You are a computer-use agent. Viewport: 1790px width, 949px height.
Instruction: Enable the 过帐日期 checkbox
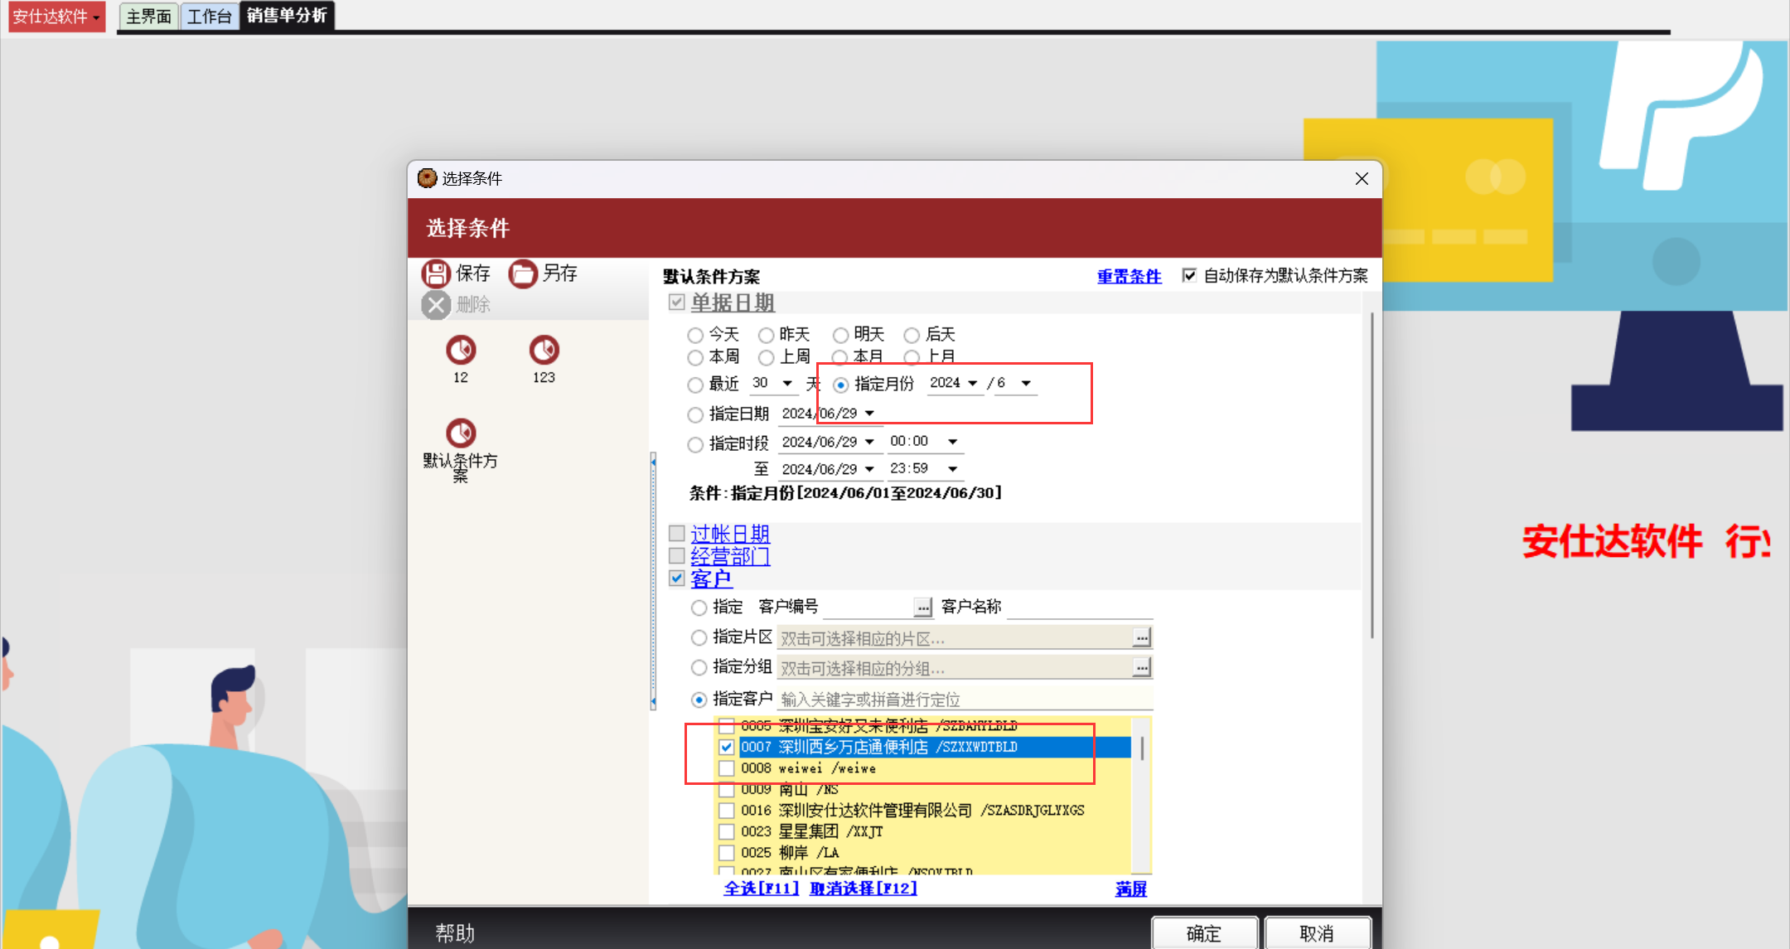(677, 534)
